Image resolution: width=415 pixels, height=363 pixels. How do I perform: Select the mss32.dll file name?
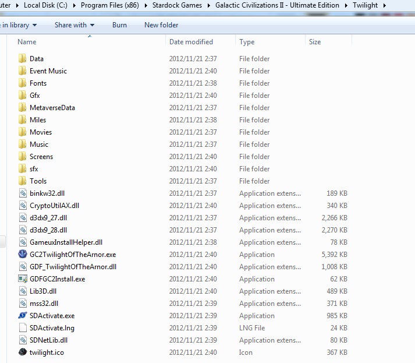44,304
